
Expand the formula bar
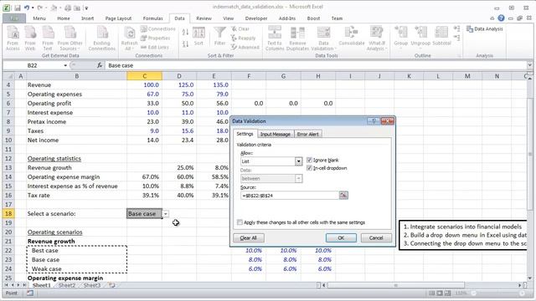coord(529,65)
